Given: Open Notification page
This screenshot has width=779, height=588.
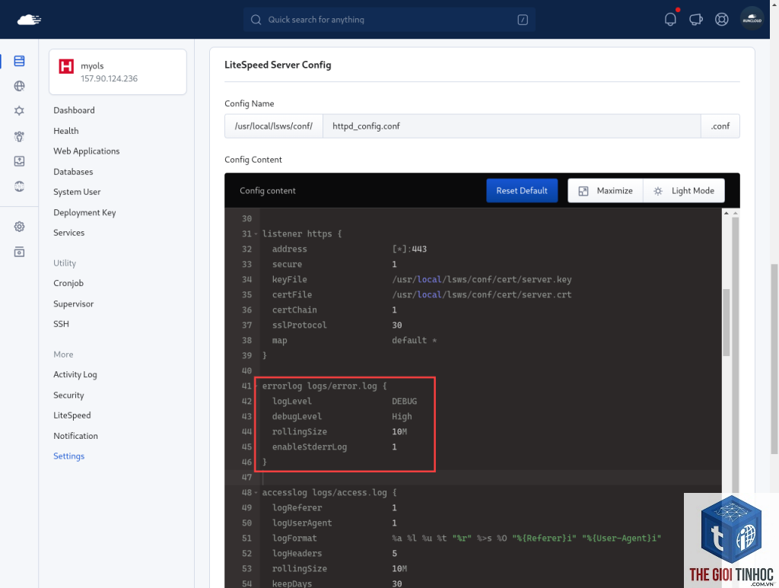Looking at the screenshot, I should click(75, 436).
